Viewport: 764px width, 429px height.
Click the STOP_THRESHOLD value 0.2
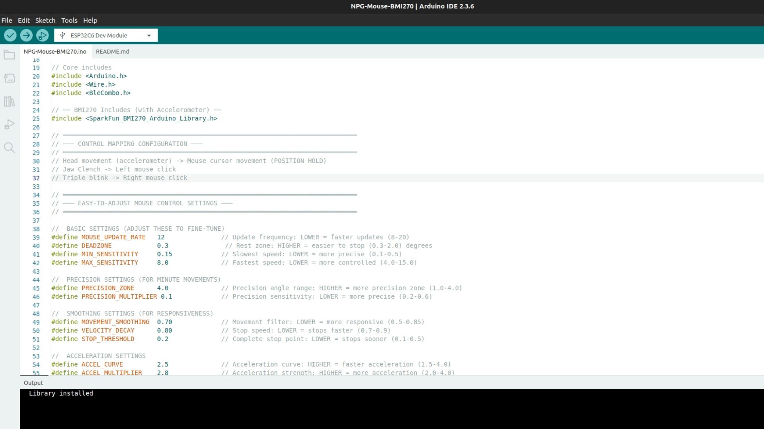pyautogui.click(x=163, y=339)
